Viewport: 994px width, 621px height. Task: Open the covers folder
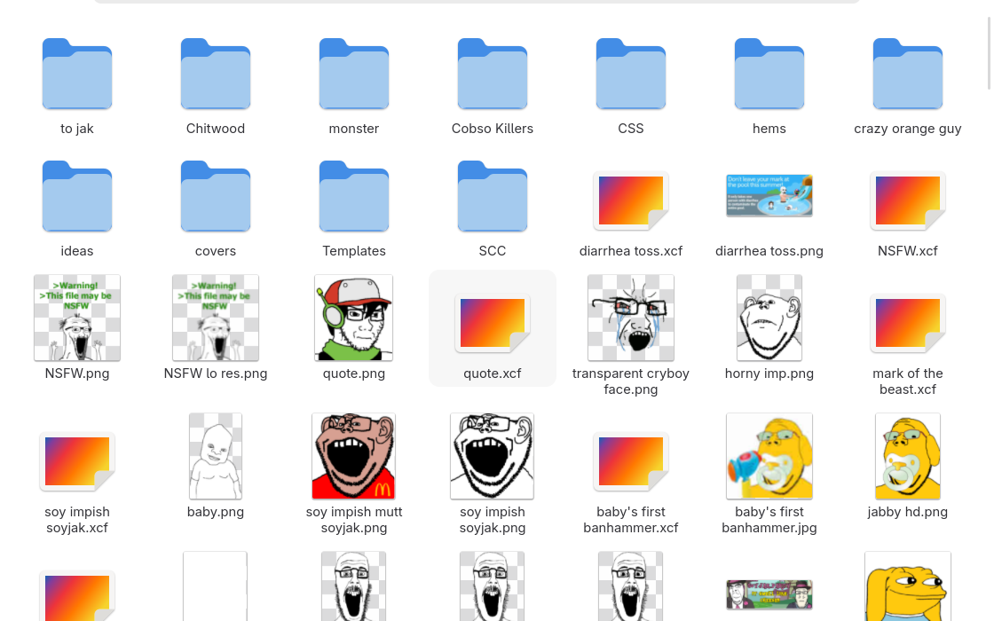216,197
